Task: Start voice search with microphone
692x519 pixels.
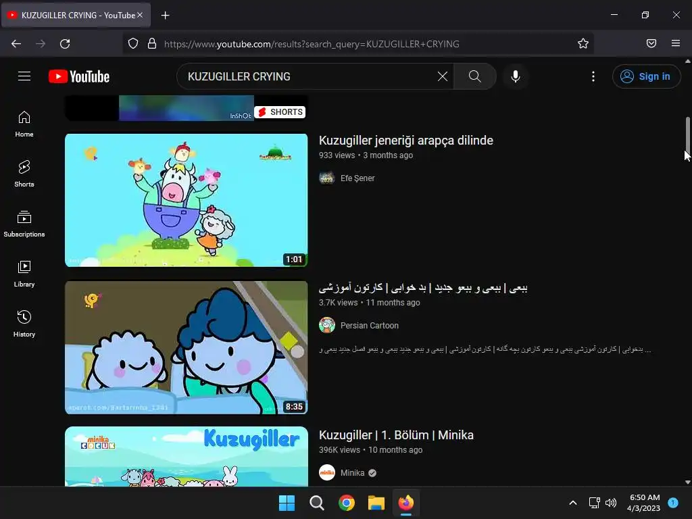Action: [x=515, y=76]
